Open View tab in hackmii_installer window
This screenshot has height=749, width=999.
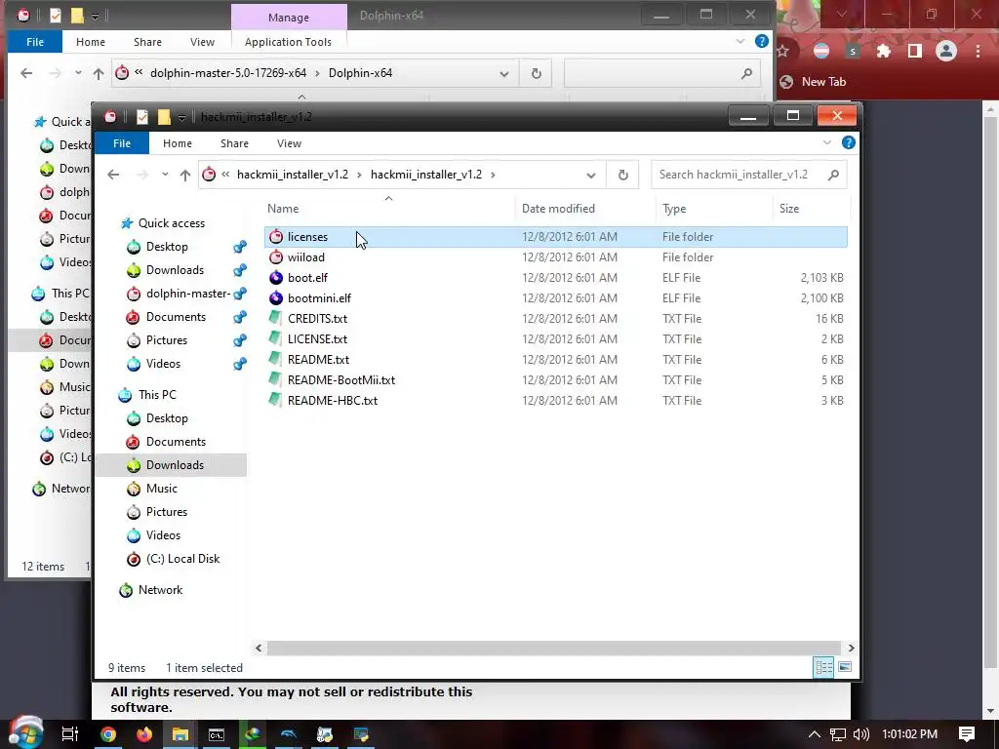tap(289, 143)
